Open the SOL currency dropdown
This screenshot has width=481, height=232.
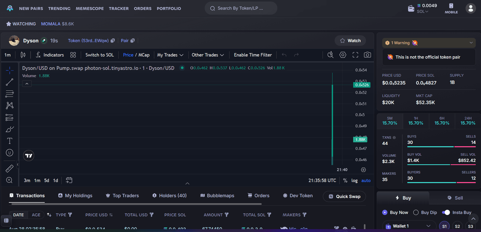(x=423, y=12)
